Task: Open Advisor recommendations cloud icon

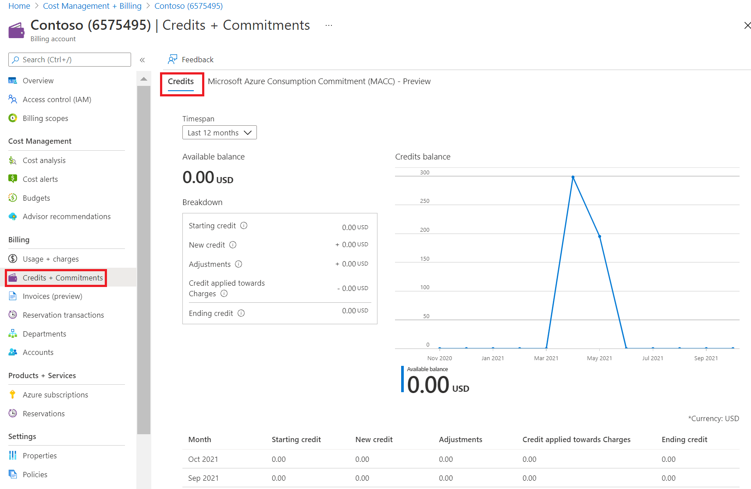Action: tap(13, 216)
